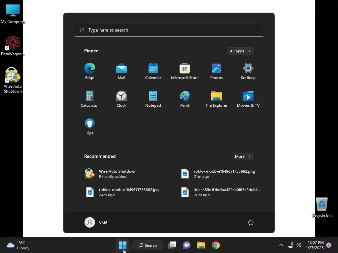Screen dimensions: 338x253
Task: Open Microsoft Store from pinned apps
Action: [x=185, y=71]
